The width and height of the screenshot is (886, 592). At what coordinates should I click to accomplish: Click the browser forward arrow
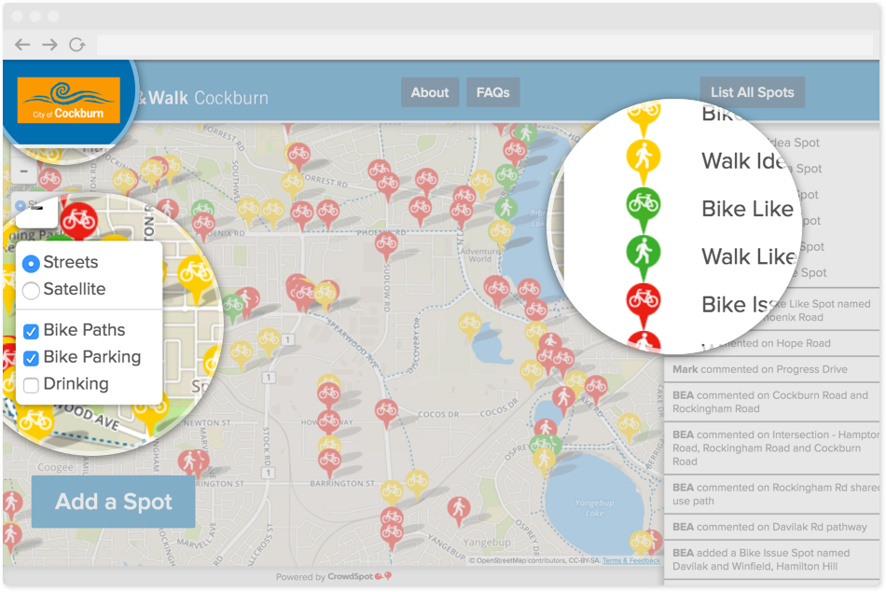49,45
